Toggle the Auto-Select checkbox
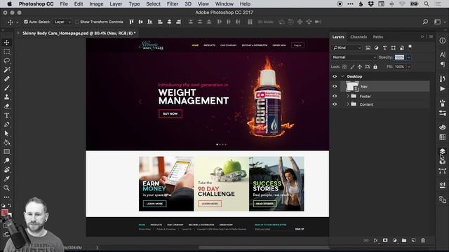449x252 pixels. 26,22
